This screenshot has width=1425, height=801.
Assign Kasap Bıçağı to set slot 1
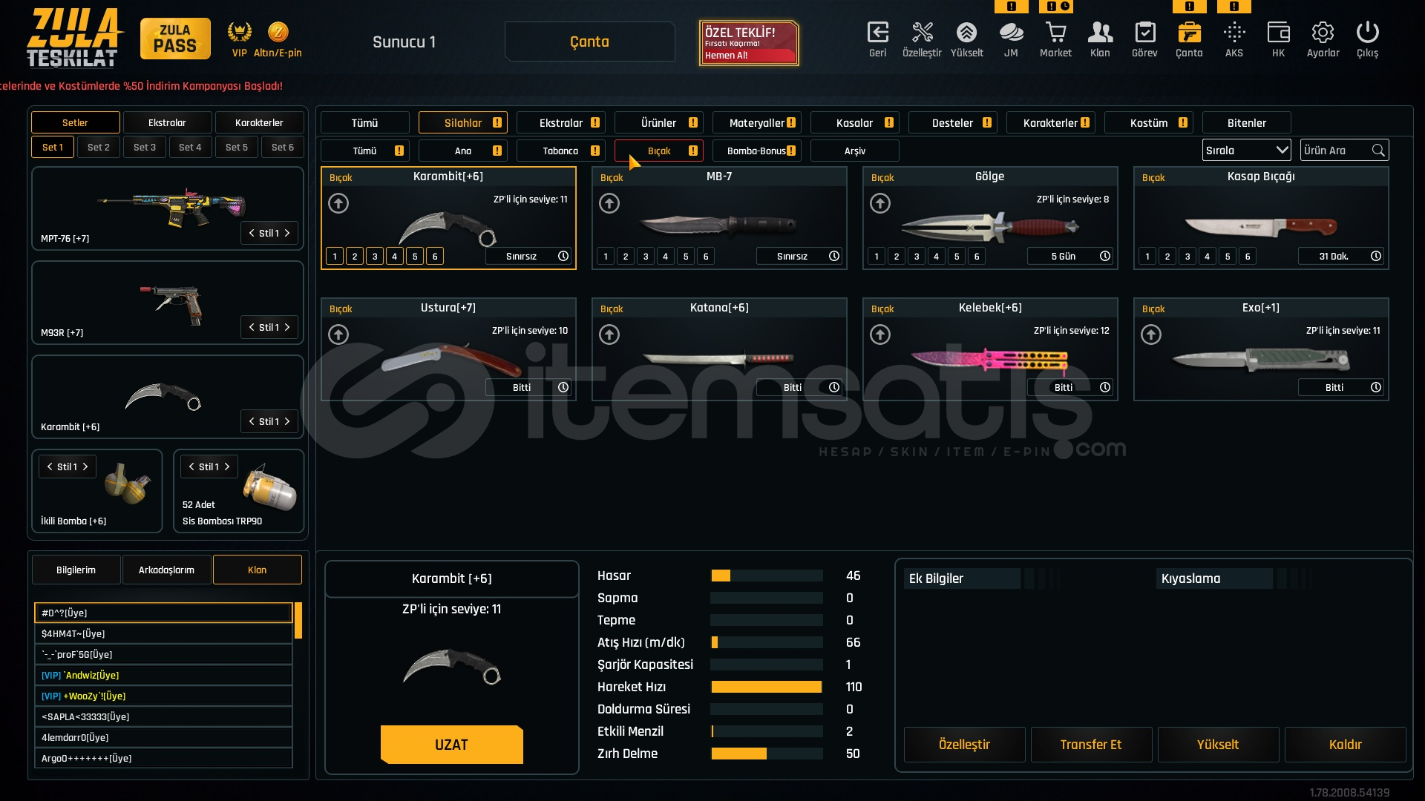pos(1147,256)
